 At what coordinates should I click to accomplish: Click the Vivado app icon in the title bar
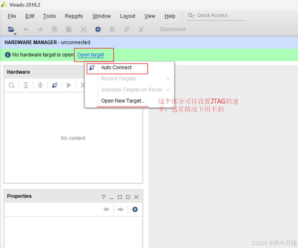pyautogui.click(x=4, y=4)
